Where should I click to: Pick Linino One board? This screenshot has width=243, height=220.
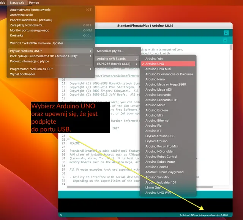pos(168,187)
